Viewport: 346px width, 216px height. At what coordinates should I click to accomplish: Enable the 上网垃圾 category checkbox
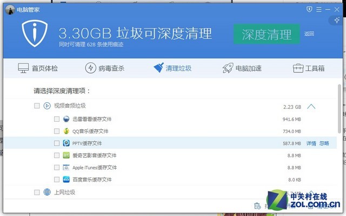37,192
